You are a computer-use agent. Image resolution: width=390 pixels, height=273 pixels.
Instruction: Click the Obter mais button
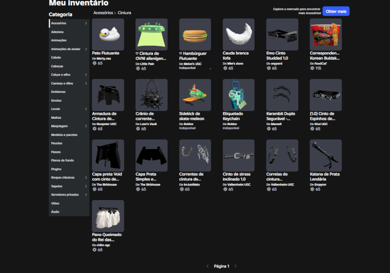(336, 11)
